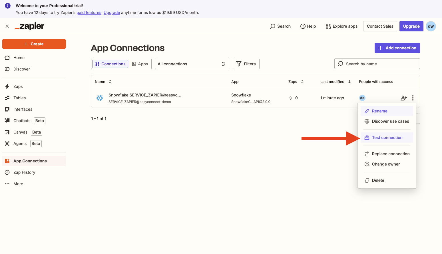The height and width of the screenshot is (254, 442).
Task: Switch to the Apps tab
Action: (140, 64)
